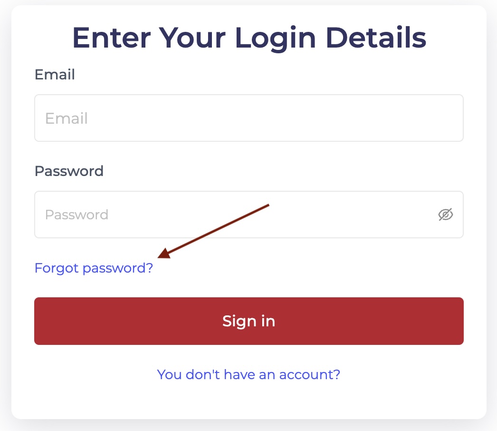This screenshot has width=497, height=431.
Task: Select the box with the Email placeholder
Action: click(x=248, y=118)
